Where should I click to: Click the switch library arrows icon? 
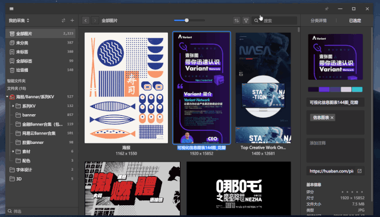(64, 21)
